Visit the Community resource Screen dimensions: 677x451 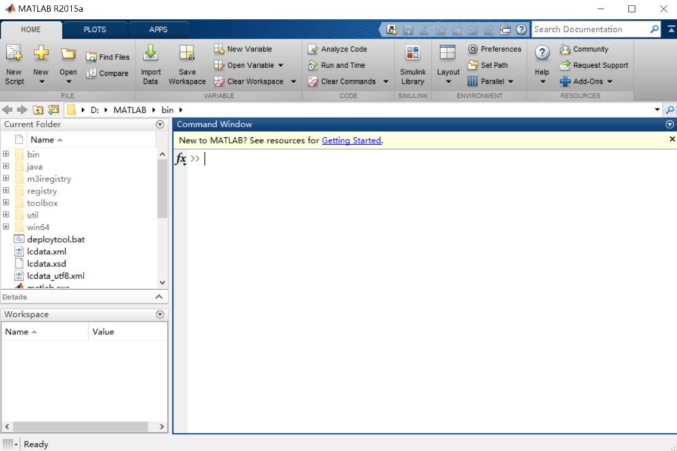584,49
